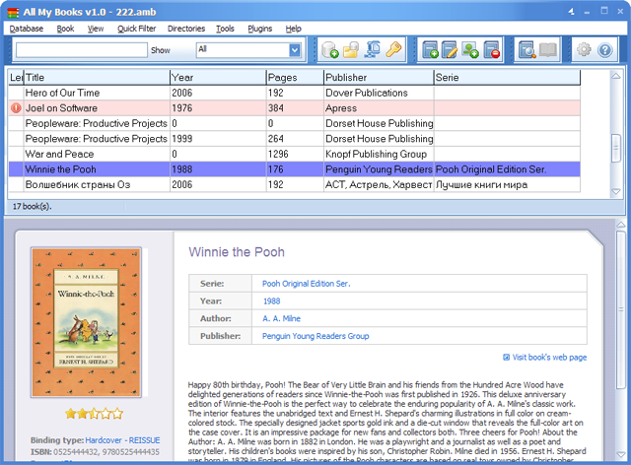The height and width of the screenshot is (465, 631).
Task: Select the Peopleware row with year 0
Action: pyautogui.click(x=294, y=123)
